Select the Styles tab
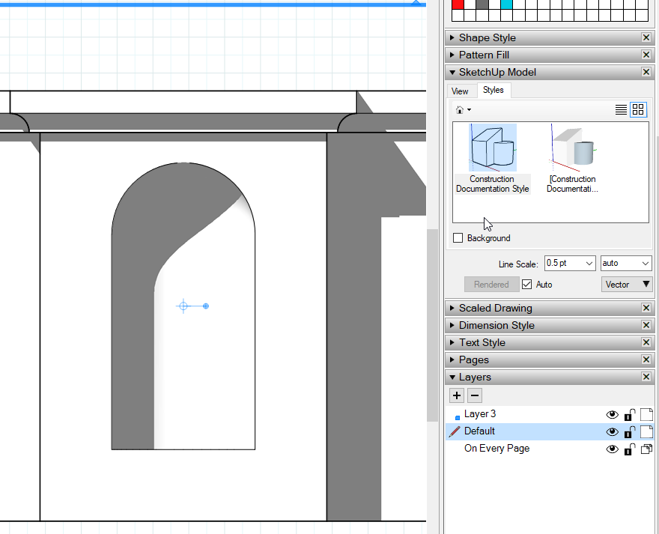 tap(493, 90)
